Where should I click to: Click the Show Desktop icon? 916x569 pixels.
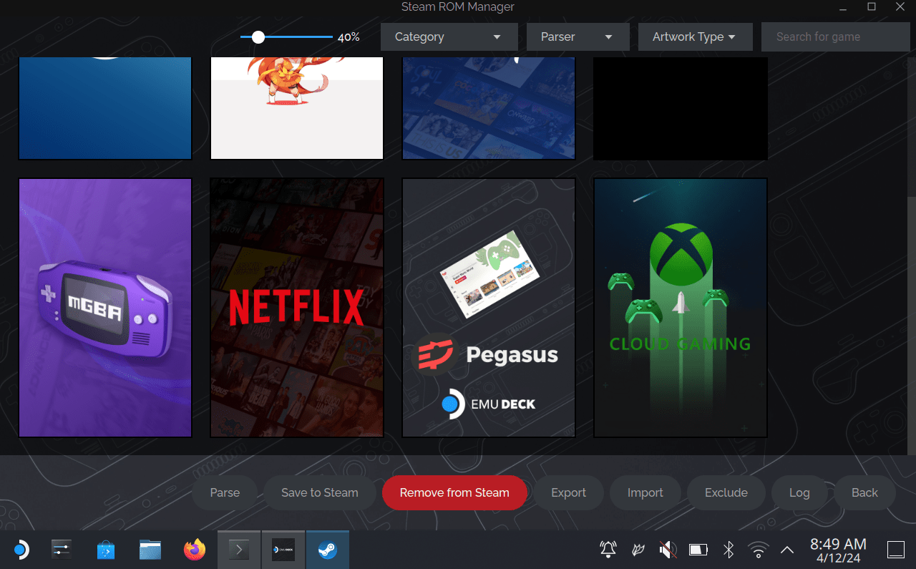(896, 550)
